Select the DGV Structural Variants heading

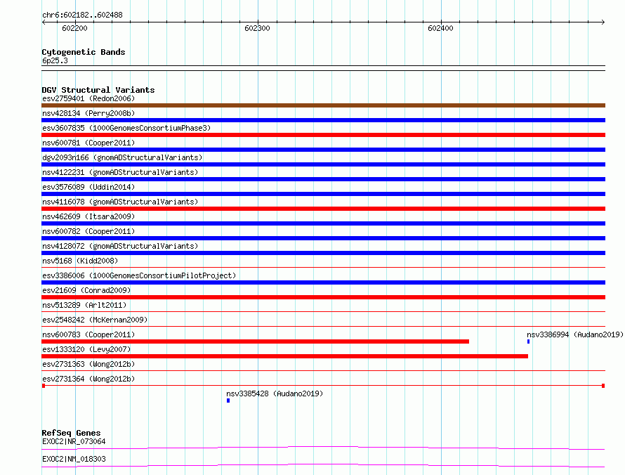[x=98, y=90]
